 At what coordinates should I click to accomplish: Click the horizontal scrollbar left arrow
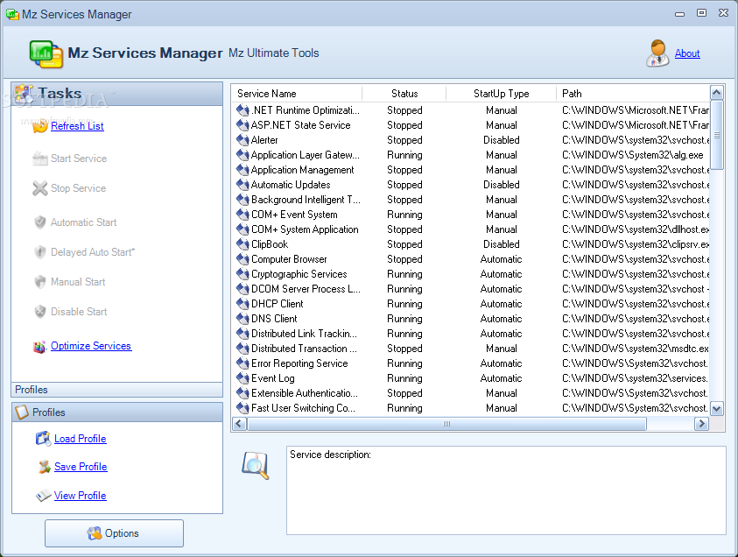(239, 424)
